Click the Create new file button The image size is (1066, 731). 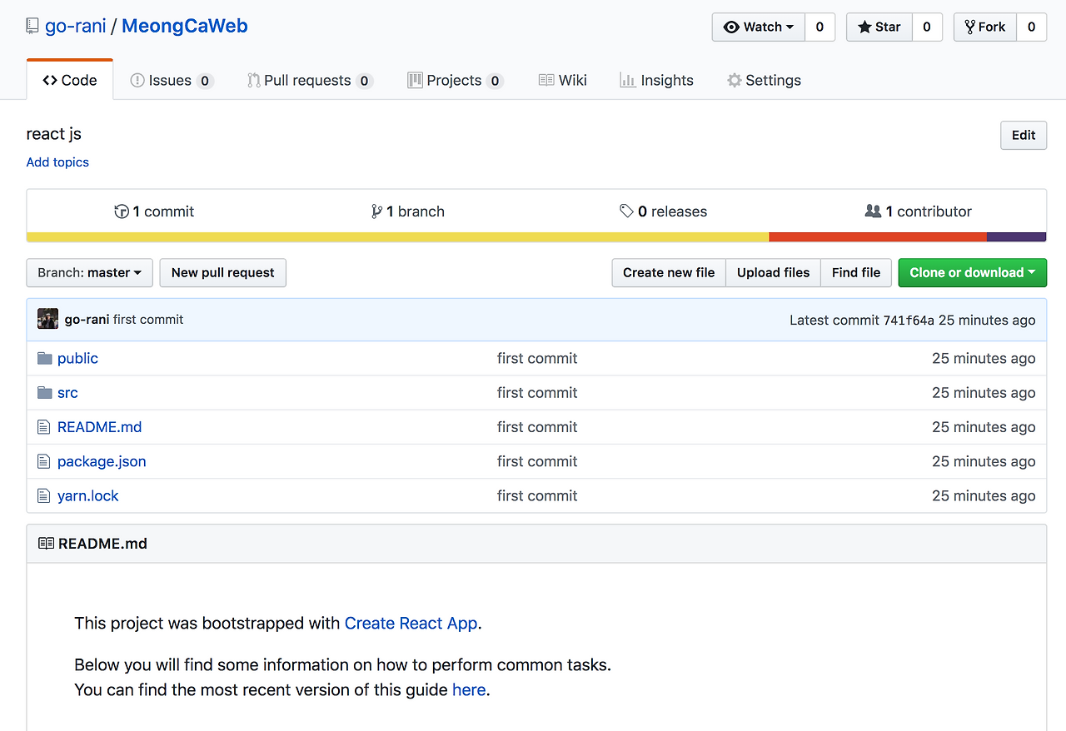pos(669,272)
